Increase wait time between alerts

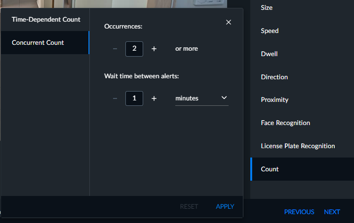[154, 98]
